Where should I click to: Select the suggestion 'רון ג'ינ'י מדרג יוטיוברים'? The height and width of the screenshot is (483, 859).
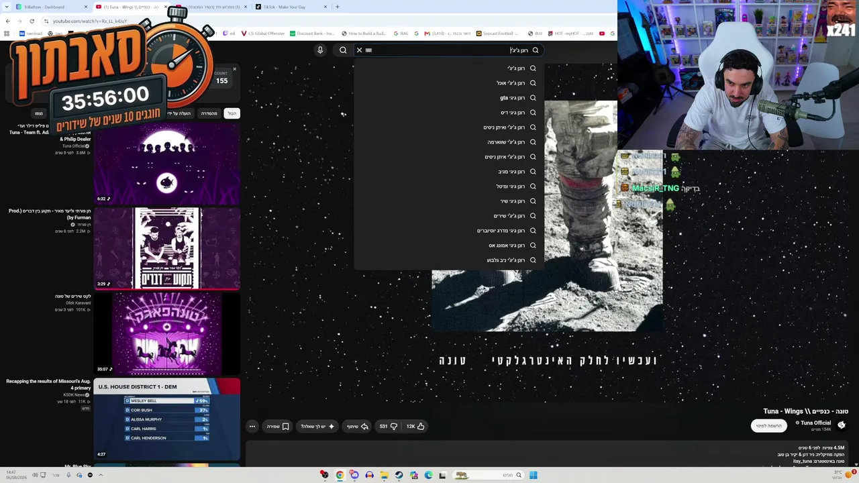(x=448, y=231)
